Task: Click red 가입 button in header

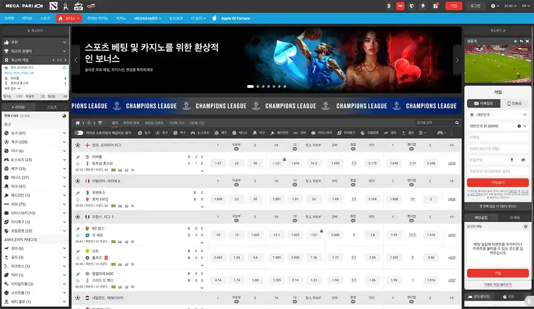Action: point(453,6)
